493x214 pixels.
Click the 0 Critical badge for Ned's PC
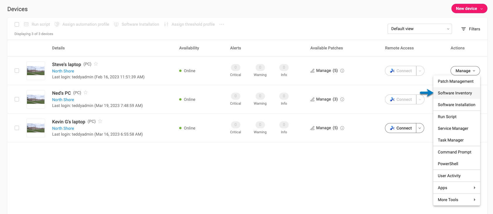(235, 96)
